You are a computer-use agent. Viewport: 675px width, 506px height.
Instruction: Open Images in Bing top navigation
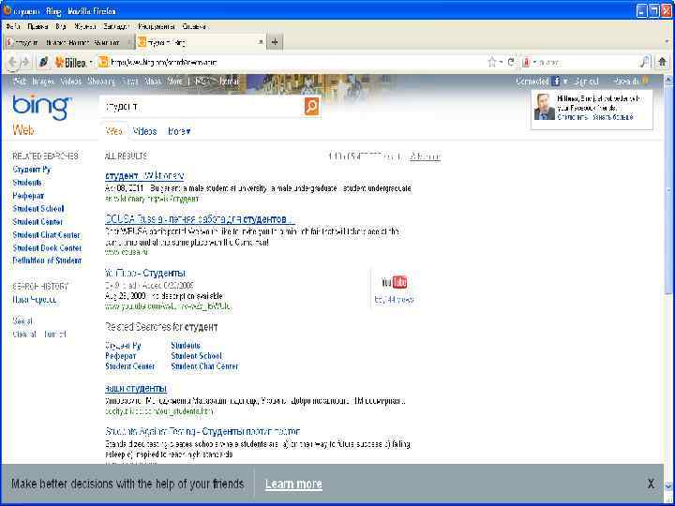pyautogui.click(x=43, y=81)
